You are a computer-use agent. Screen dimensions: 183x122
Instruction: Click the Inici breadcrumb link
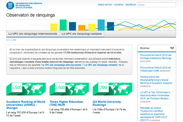[x=15, y=40]
